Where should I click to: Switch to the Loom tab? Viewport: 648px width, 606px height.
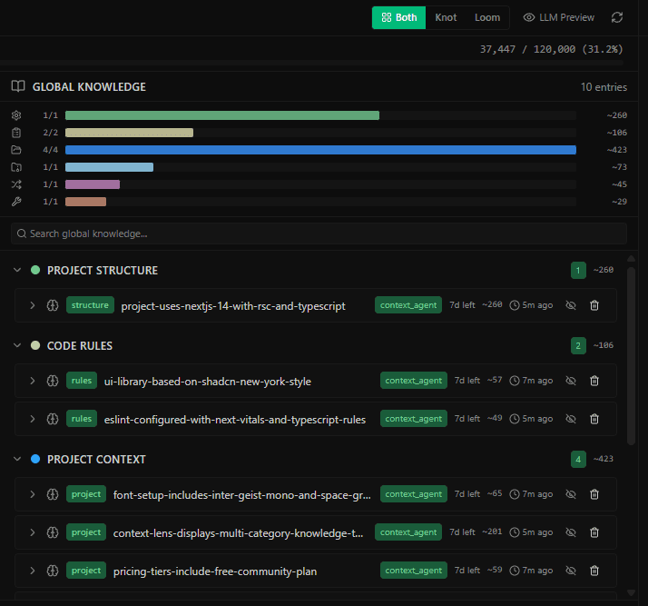click(x=487, y=17)
